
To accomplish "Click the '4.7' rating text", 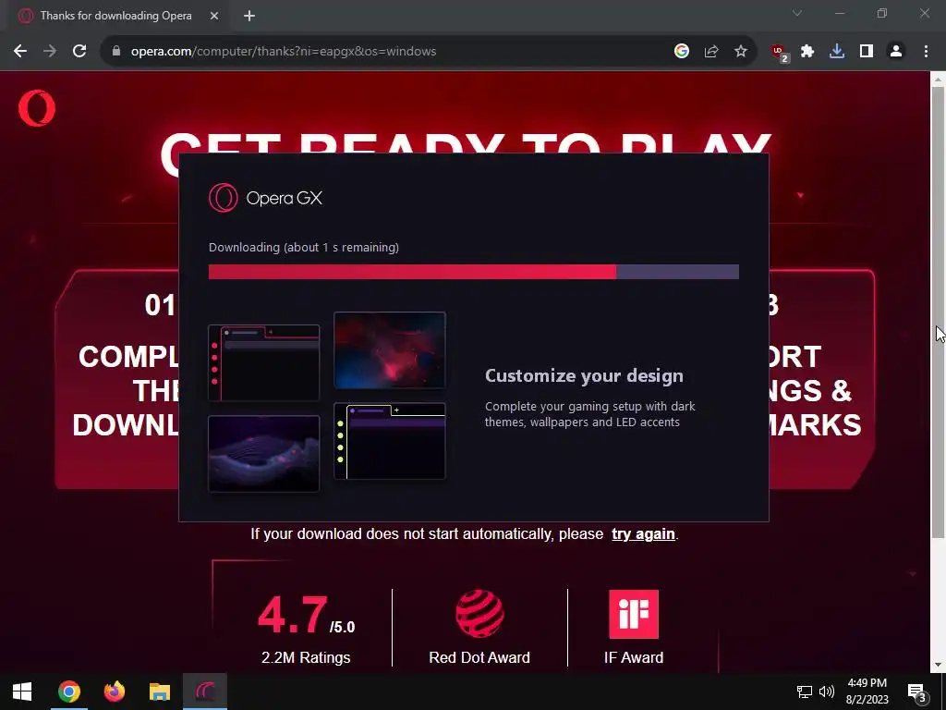I will pos(293,615).
